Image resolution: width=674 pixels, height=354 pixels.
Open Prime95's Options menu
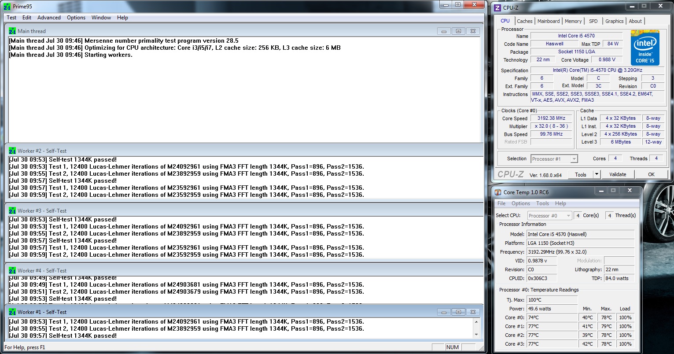click(x=76, y=18)
